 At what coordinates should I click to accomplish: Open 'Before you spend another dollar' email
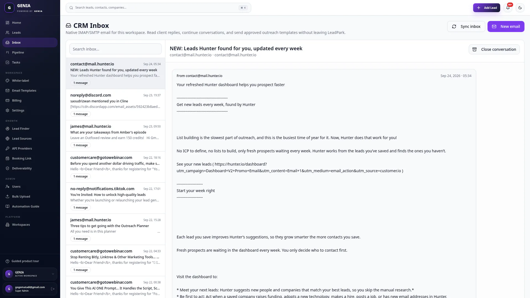115,167
